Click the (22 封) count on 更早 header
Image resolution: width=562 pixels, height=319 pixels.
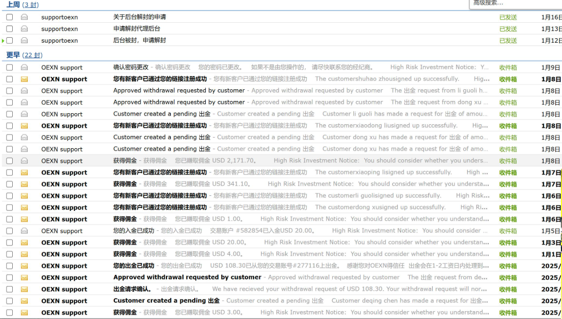(33, 55)
